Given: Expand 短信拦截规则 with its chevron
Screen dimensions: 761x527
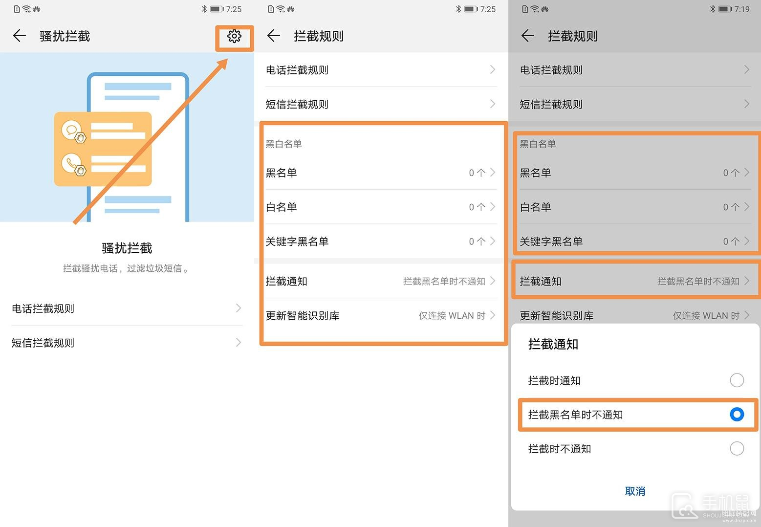Looking at the screenshot, I should click(x=493, y=104).
